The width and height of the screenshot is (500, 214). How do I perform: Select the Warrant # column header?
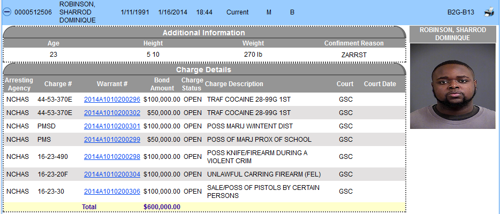tap(112, 84)
